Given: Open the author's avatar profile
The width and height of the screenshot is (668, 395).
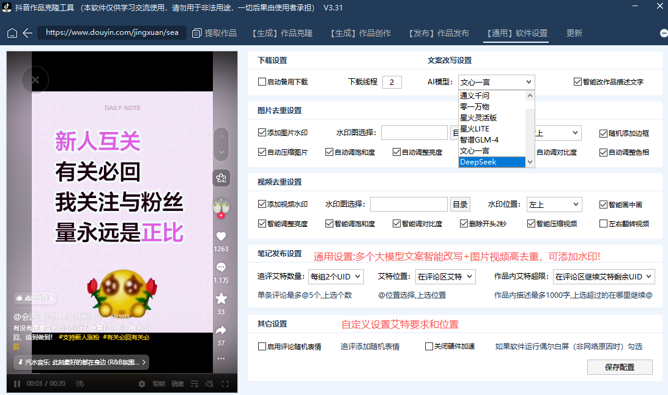Looking at the screenshot, I should click(221, 207).
